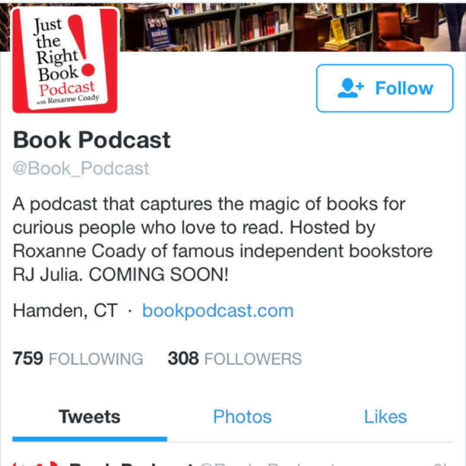Tap the @Book_Podcast handle

[81, 169]
